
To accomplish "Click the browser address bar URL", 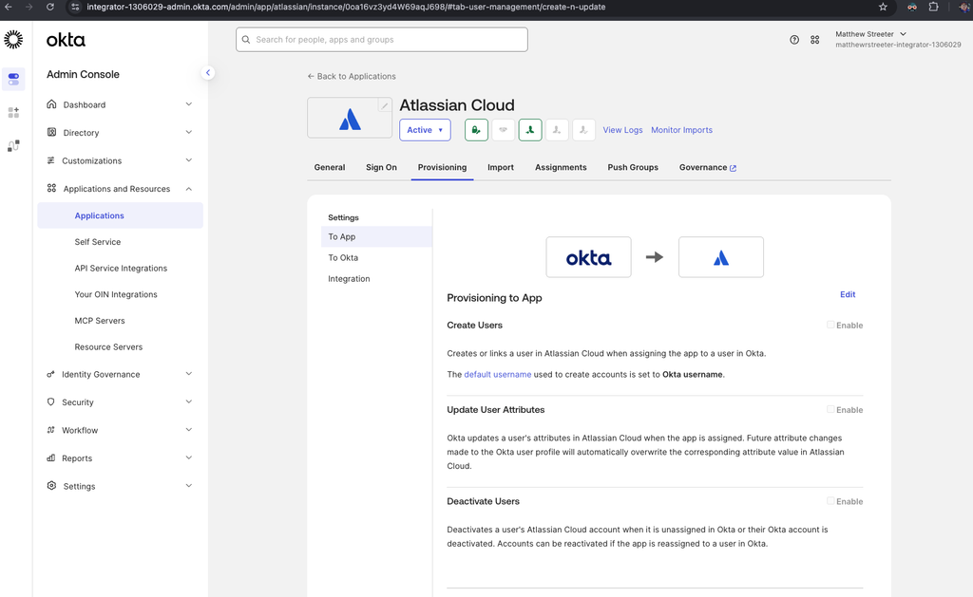I will coord(346,7).
